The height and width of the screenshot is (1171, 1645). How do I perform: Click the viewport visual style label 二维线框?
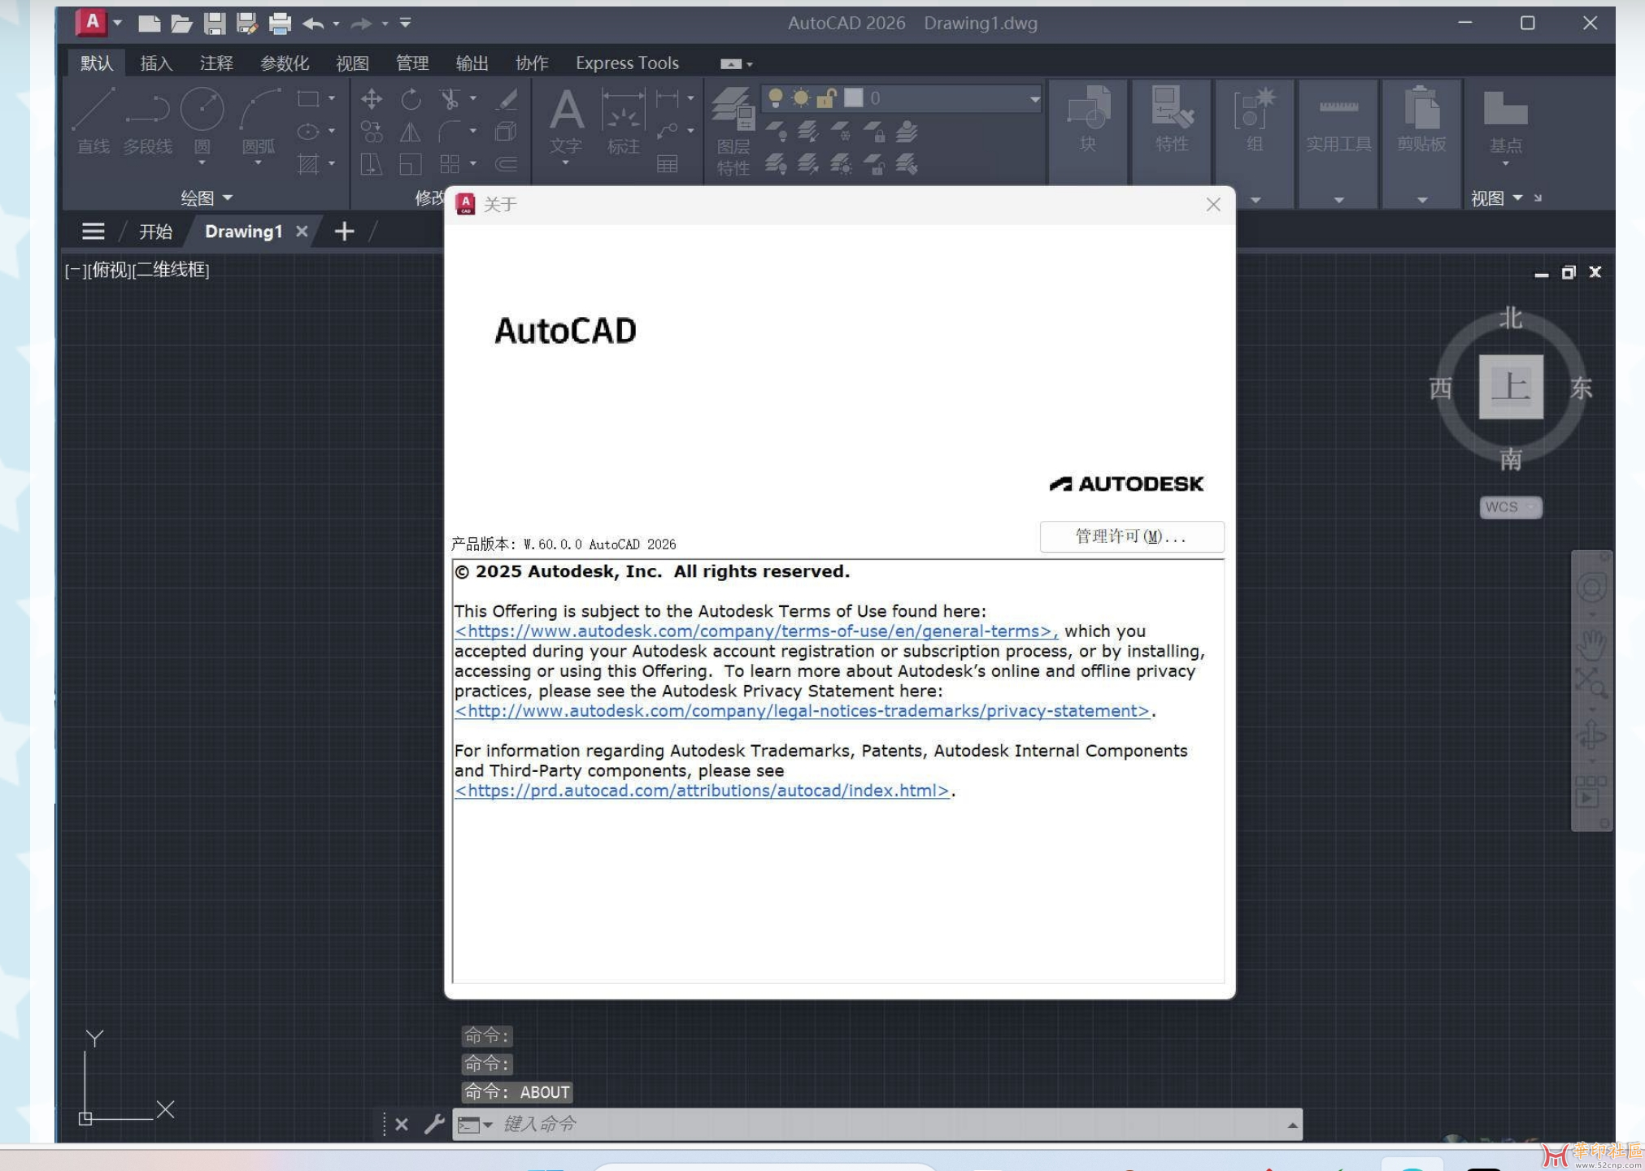click(171, 270)
